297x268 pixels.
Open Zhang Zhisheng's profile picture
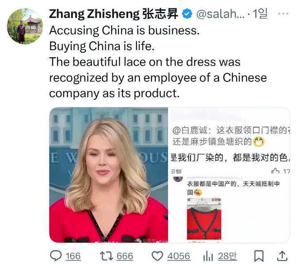(25, 26)
